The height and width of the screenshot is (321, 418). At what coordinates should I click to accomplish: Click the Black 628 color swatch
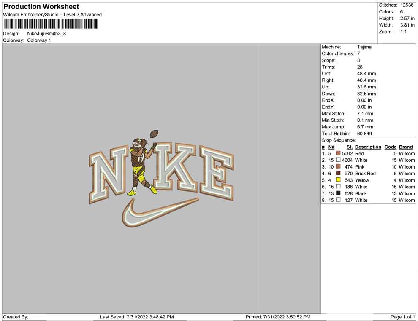[x=338, y=193]
